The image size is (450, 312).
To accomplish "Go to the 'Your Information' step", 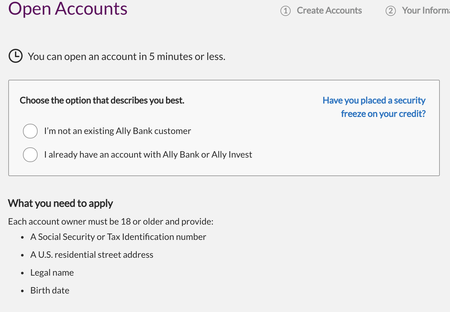I will 425,11.
